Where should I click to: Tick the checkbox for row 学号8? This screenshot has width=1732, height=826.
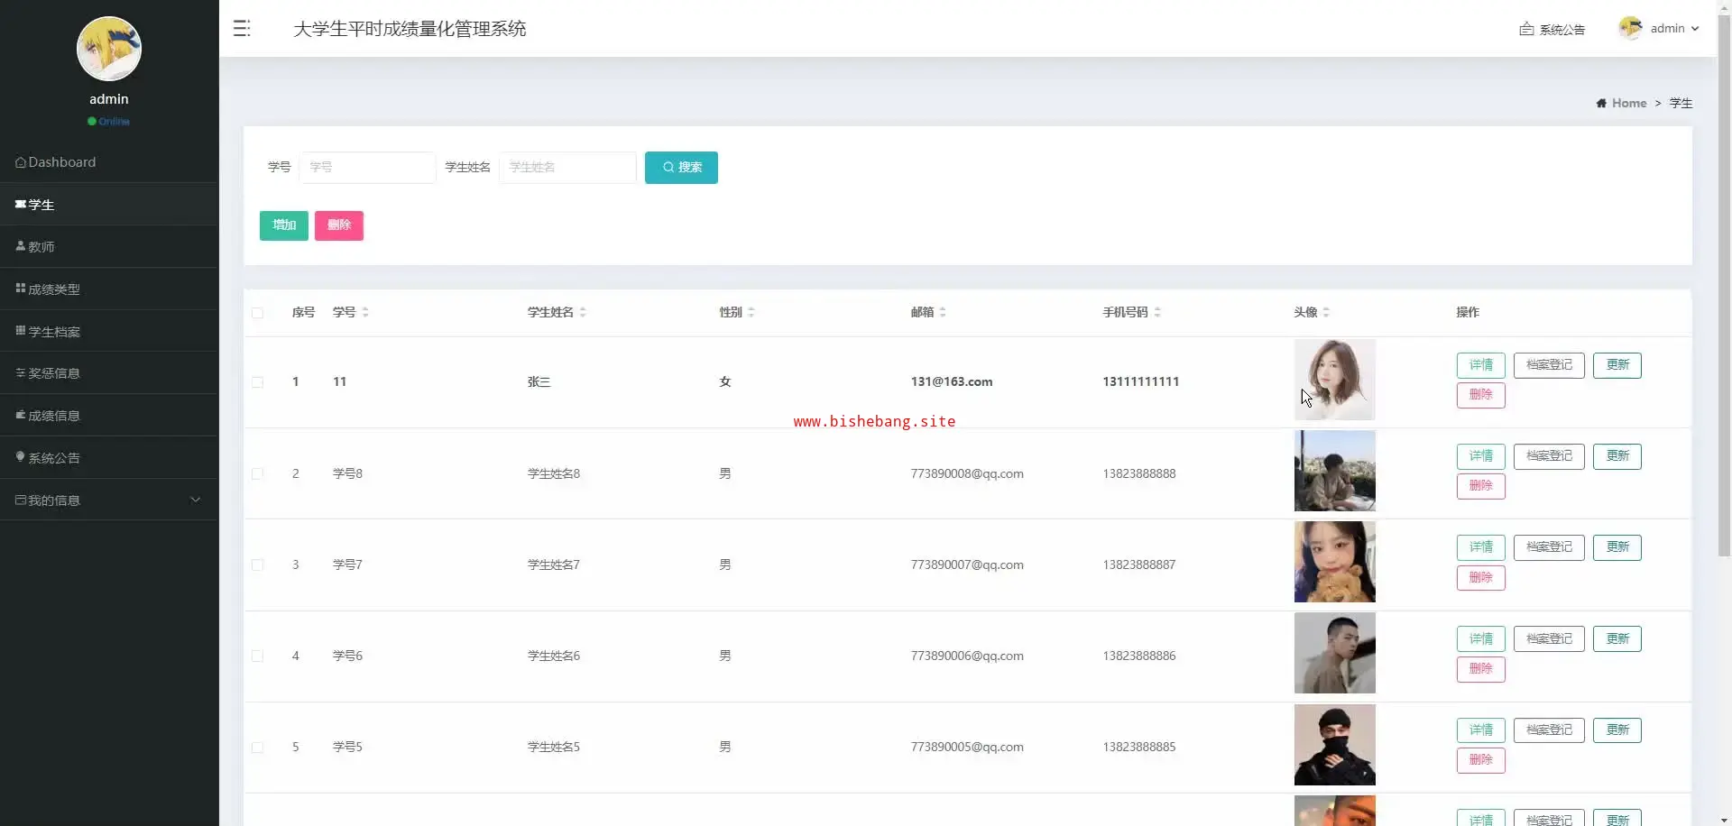point(257,473)
